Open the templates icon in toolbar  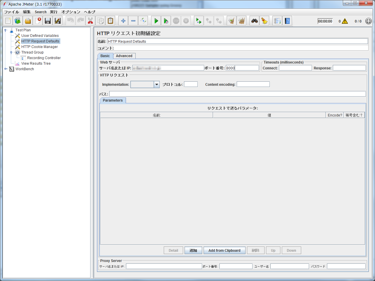coord(18,21)
